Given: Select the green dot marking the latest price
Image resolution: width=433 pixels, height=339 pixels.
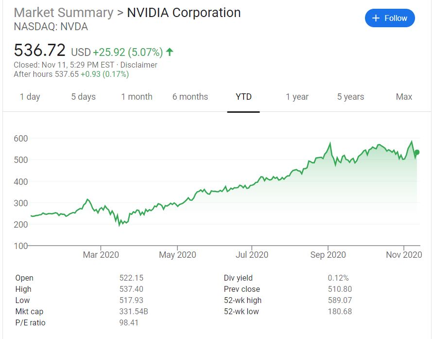Looking at the screenshot, I should click(416, 152).
